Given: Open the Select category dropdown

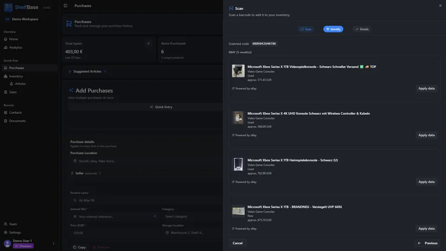Looking at the screenshot, I should [x=192, y=217].
